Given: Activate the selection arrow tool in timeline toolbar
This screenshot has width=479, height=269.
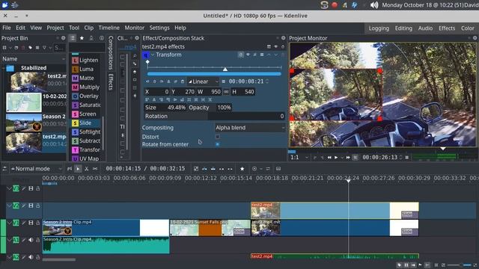Looking at the screenshot, I should pos(78,169).
